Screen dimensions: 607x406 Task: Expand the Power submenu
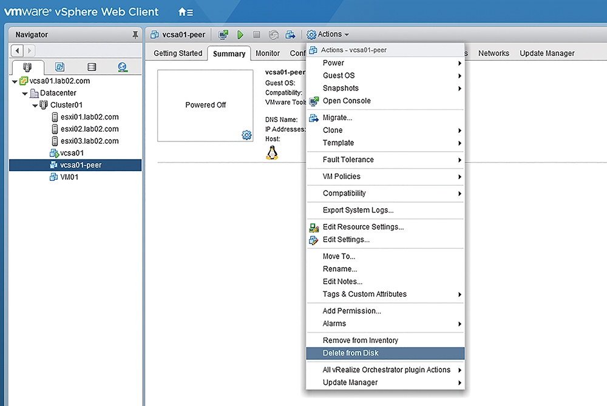point(385,63)
